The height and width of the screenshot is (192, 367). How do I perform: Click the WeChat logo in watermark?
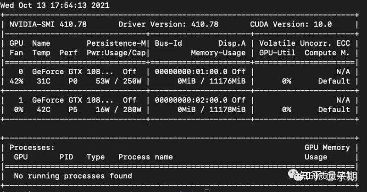[x=295, y=176]
